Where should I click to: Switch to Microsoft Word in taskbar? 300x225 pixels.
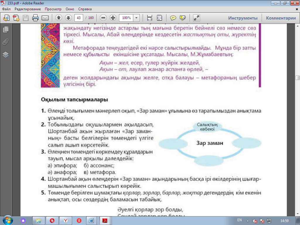[x=91, y=221]
